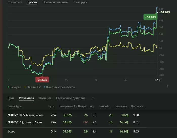Open the Префлоп диапазон tab
Image resolution: width=177 pixels, height=138 pixels.
(x=55, y=2)
